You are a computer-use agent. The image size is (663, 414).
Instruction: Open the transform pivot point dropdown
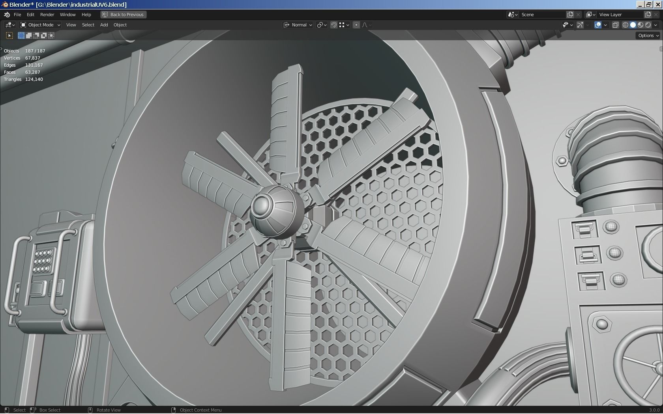[x=322, y=25]
